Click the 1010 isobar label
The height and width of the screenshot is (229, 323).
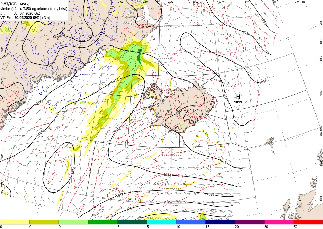tap(169, 202)
